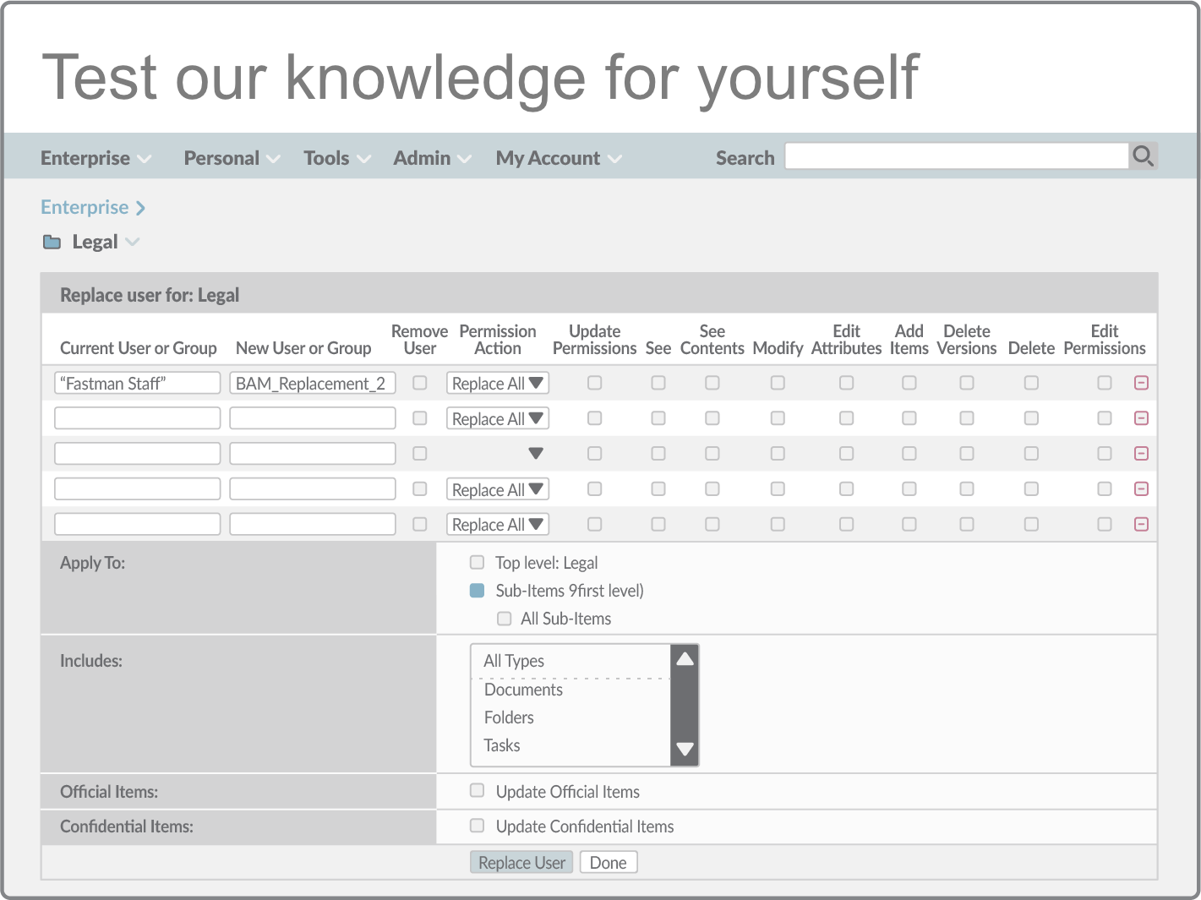Open Permission Action dropdown in first row
Screen dimensions: 1201x900
tap(497, 384)
